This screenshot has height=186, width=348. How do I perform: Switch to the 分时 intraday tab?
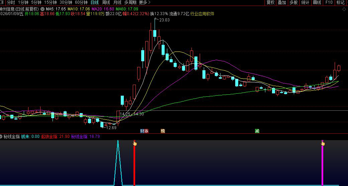11,3
